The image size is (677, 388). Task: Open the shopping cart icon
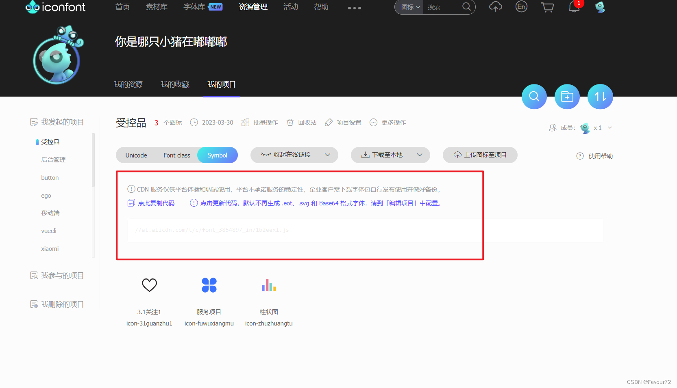547,7
